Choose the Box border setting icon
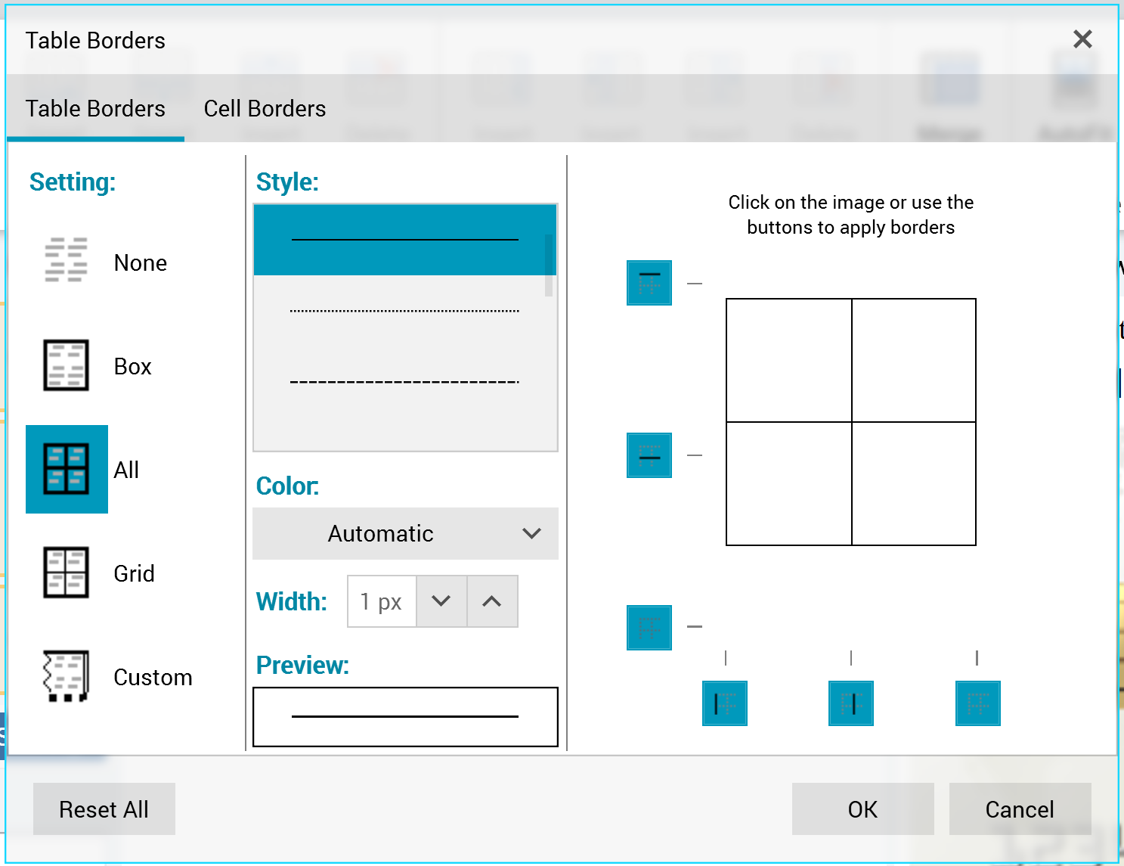Screen dimensions: 1124x866 point(67,365)
